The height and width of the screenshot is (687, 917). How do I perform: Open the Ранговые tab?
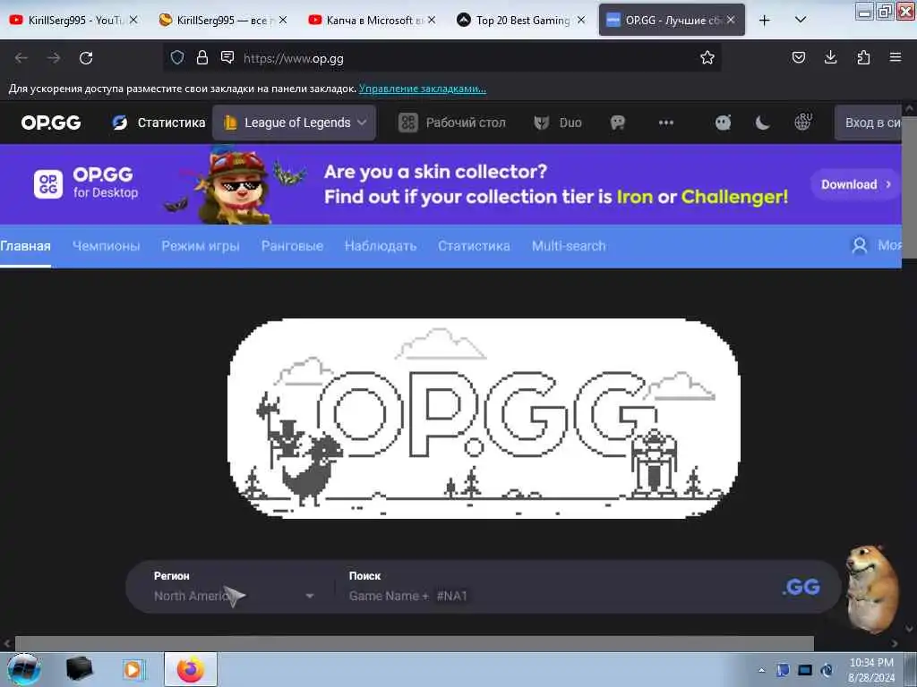(x=292, y=246)
